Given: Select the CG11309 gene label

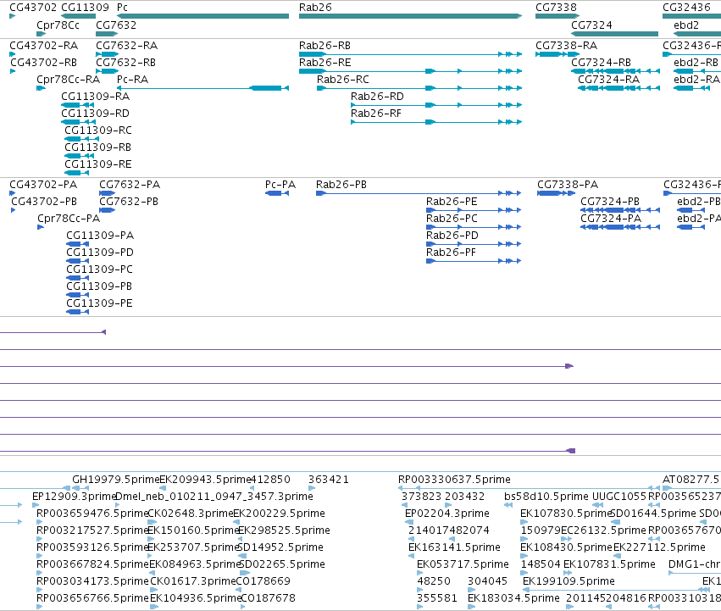Looking at the screenshot, I should click(85, 8).
